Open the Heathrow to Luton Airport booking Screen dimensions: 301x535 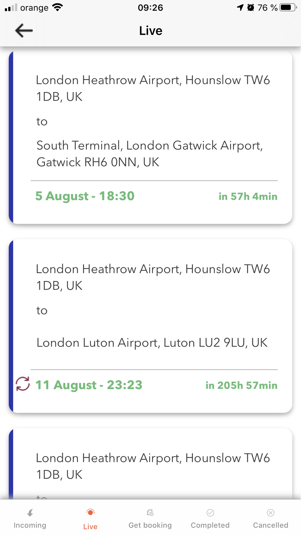coord(150,310)
